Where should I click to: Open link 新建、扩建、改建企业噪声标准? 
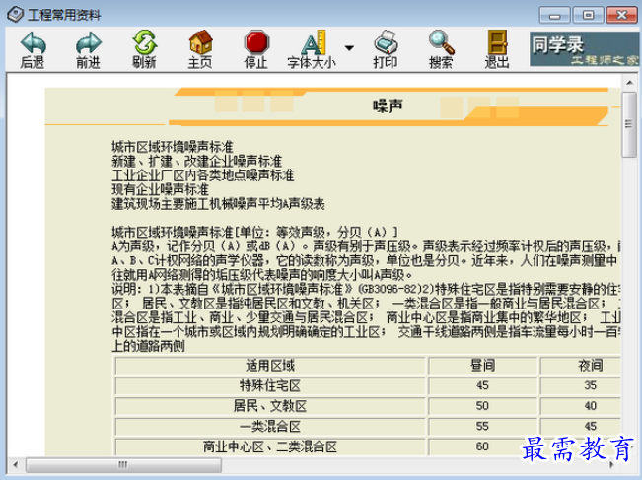pyautogui.click(x=197, y=161)
